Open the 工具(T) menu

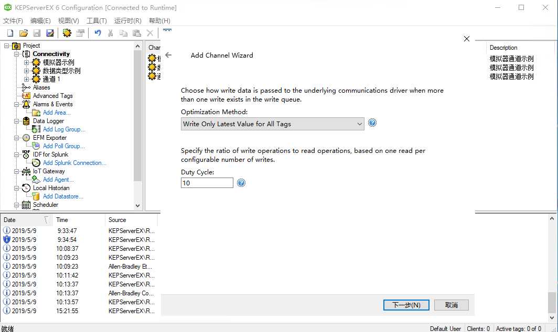tap(96, 20)
